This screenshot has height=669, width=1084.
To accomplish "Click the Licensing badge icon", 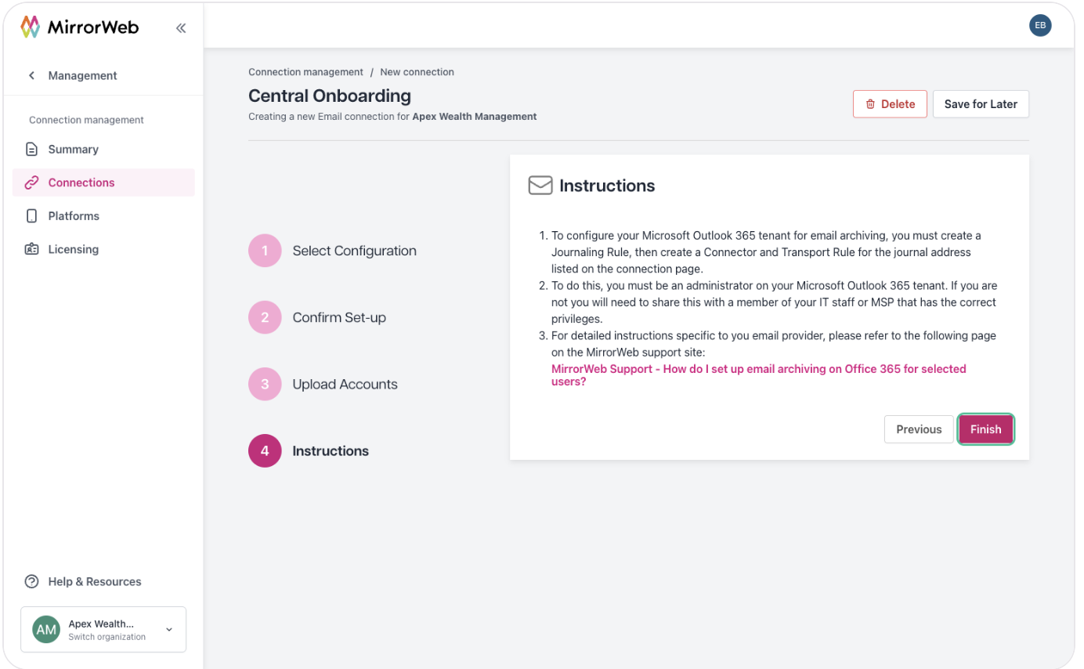I will tap(31, 249).
